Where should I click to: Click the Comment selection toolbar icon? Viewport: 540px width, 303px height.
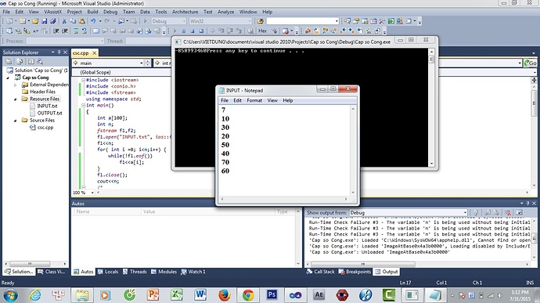[76, 31]
